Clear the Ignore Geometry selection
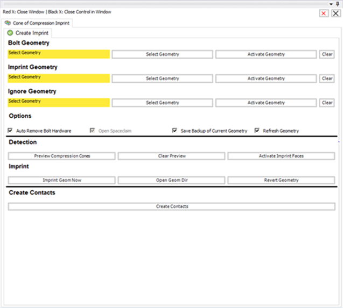This screenshot has width=343, height=308. click(x=327, y=103)
